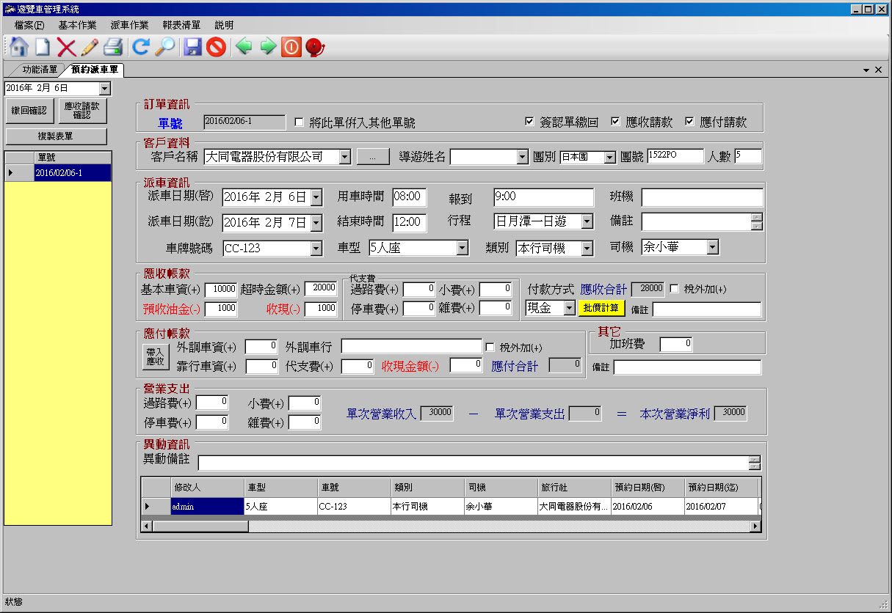Expand the 司機 dropdown showing 余小華
892x613 pixels.
click(712, 248)
